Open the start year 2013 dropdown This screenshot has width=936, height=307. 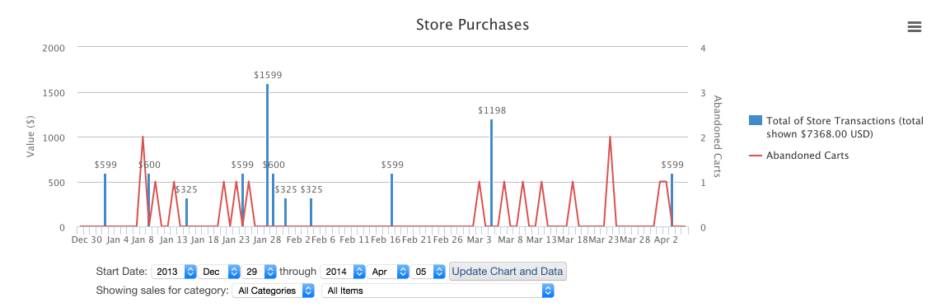coord(174,272)
